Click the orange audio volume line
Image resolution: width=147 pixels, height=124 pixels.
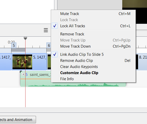click(x=36, y=79)
